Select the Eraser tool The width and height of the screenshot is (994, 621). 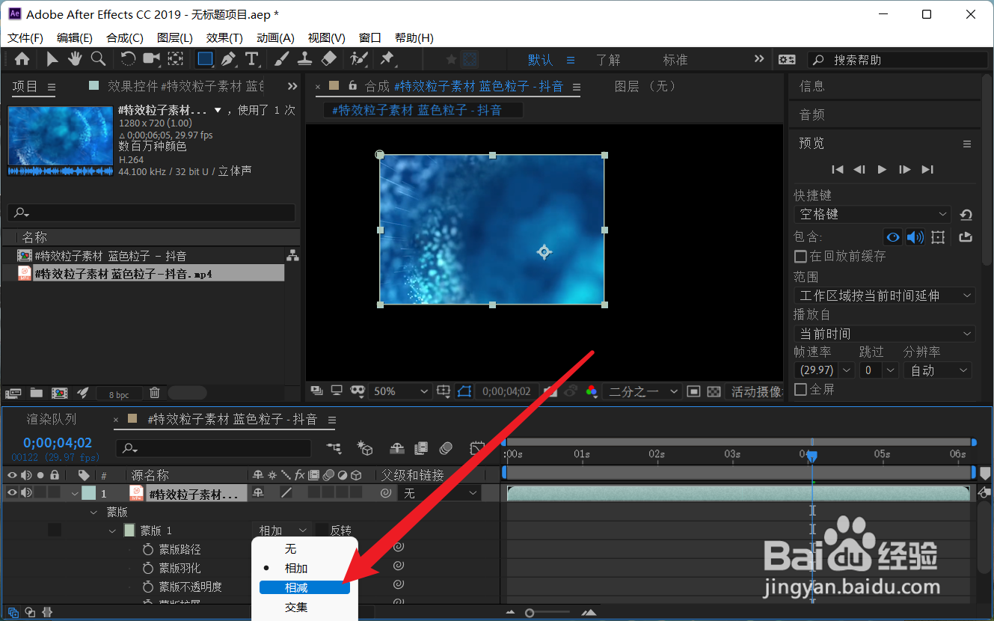pos(328,59)
